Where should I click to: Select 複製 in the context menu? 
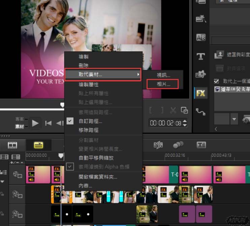point(84,57)
